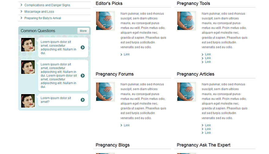Click woman avatar beside first question
The image size is (269, 154).
pyautogui.click(x=28, y=45)
